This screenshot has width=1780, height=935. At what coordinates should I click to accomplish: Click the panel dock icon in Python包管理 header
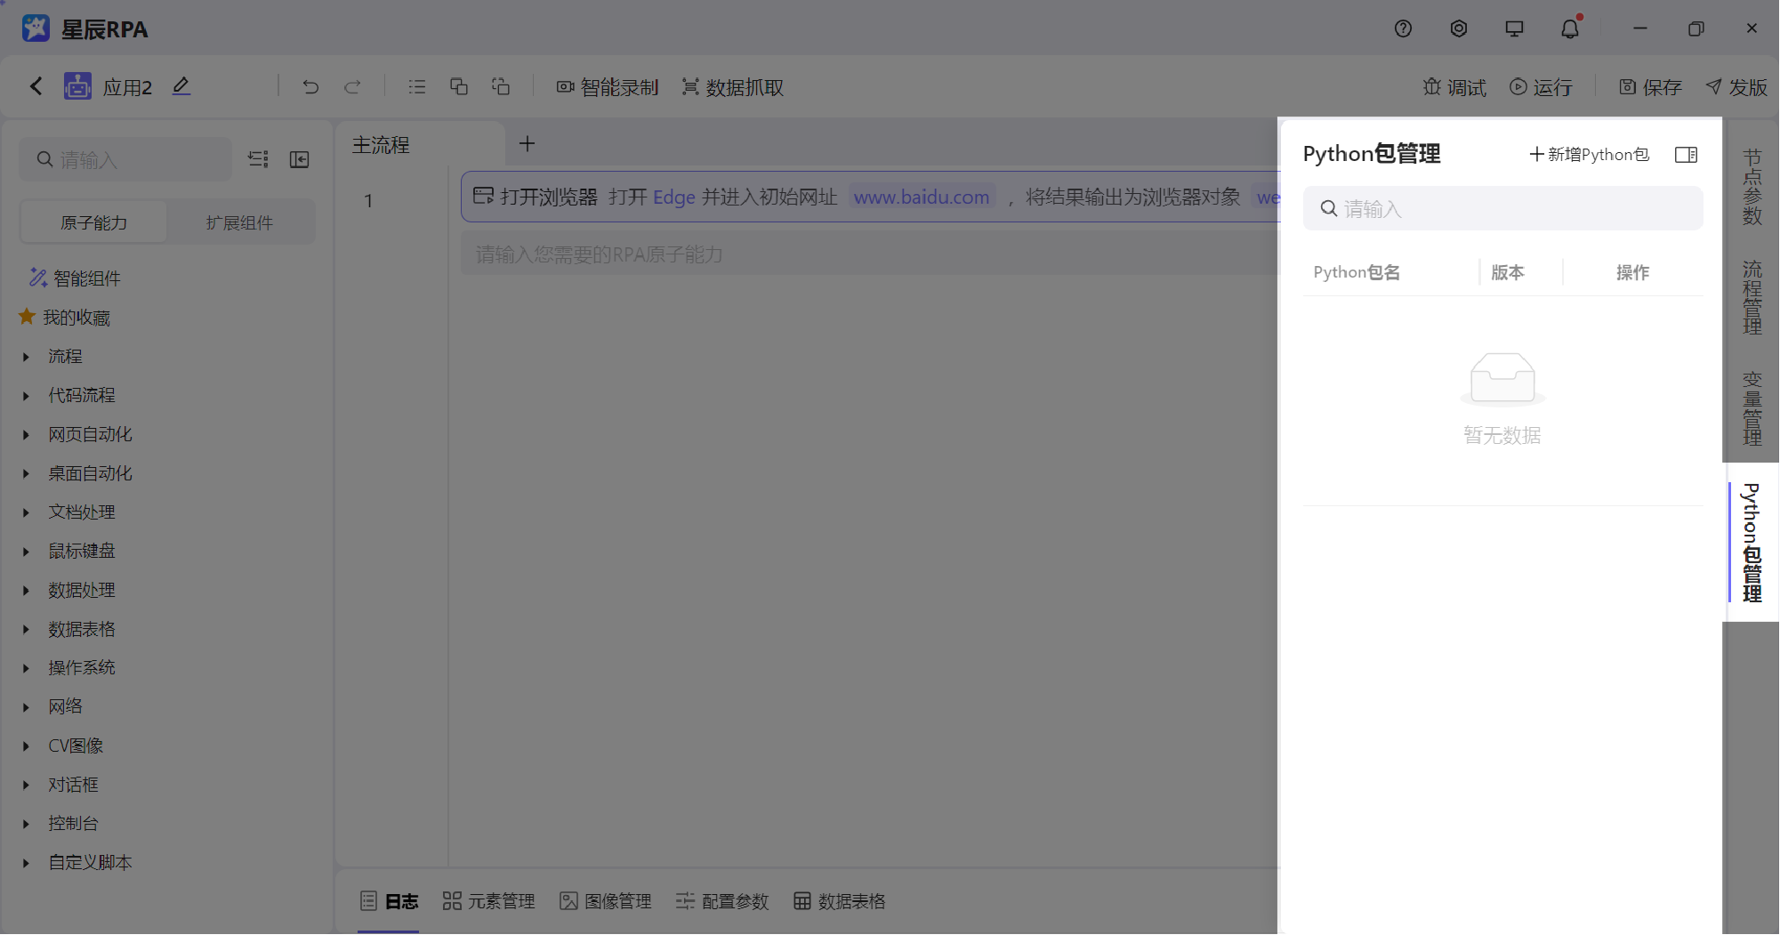coord(1686,155)
